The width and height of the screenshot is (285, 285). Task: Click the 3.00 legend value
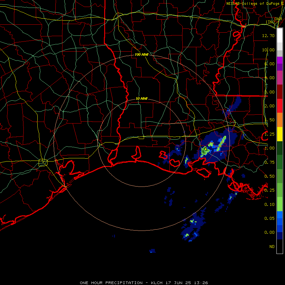coord(269,92)
